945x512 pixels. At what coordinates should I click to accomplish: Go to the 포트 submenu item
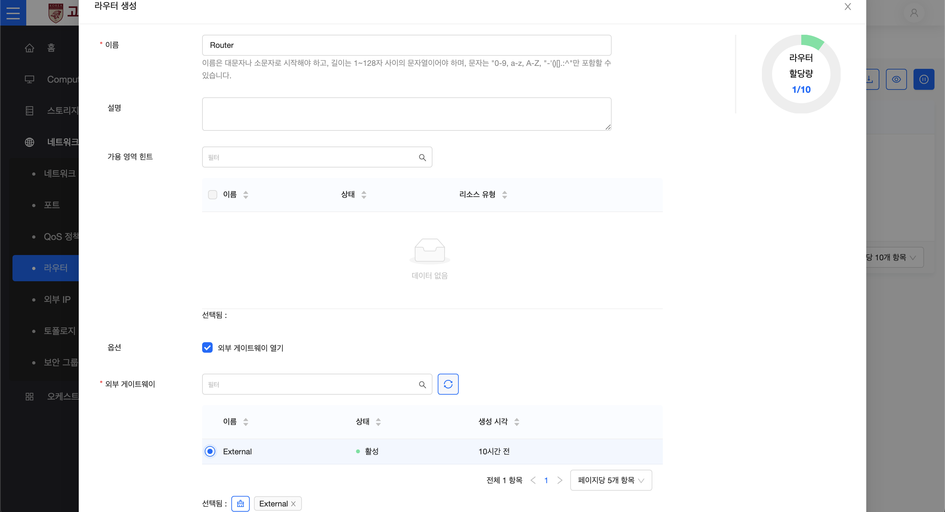(x=52, y=205)
